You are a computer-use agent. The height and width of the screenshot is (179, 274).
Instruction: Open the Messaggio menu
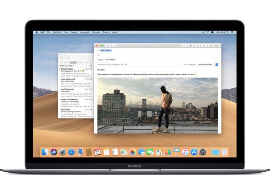coord(85,32)
